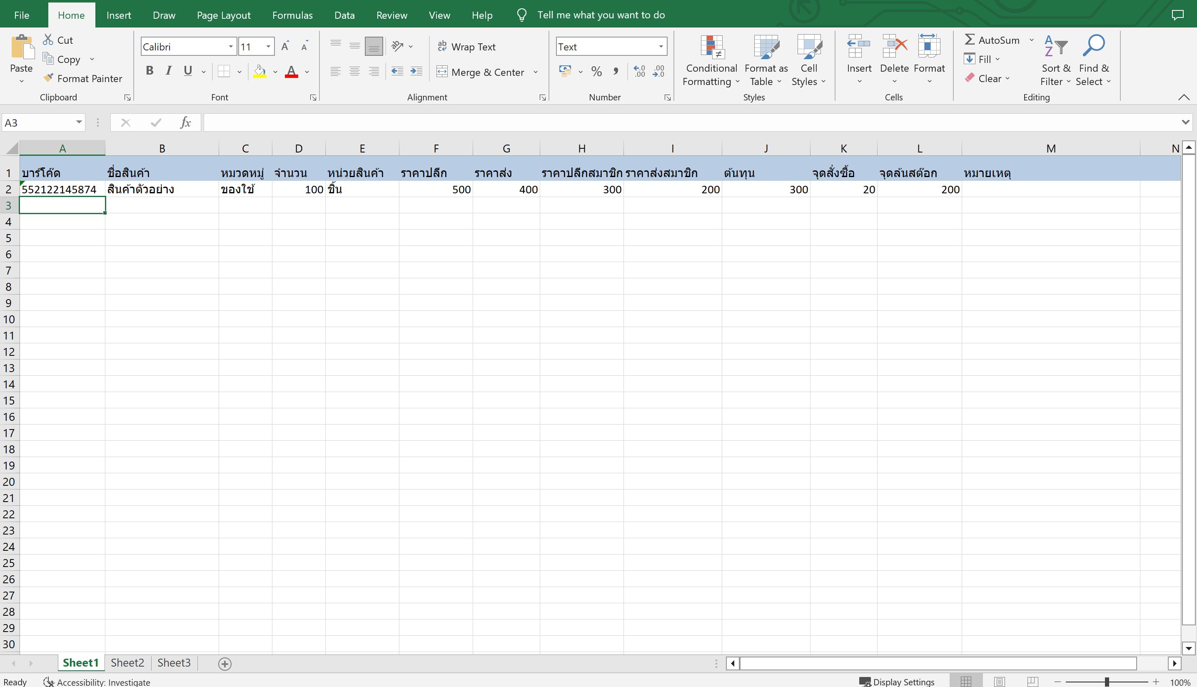The height and width of the screenshot is (687, 1197).
Task: Open Cell Styles gallery
Action: click(x=809, y=60)
